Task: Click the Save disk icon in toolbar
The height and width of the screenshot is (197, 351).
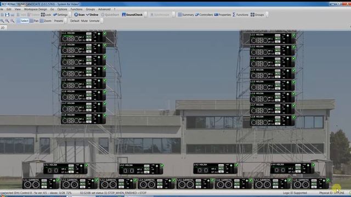Action: [7, 15]
